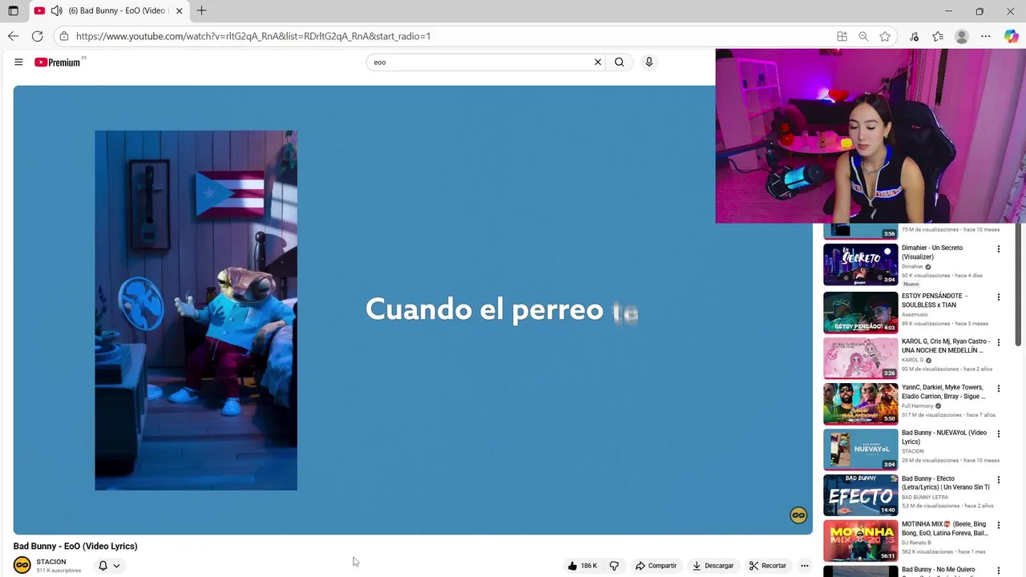Image resolution: width=1026 pixels, height=577 pixels.
Task: Click the Recortar clip button
Action: 767,566
